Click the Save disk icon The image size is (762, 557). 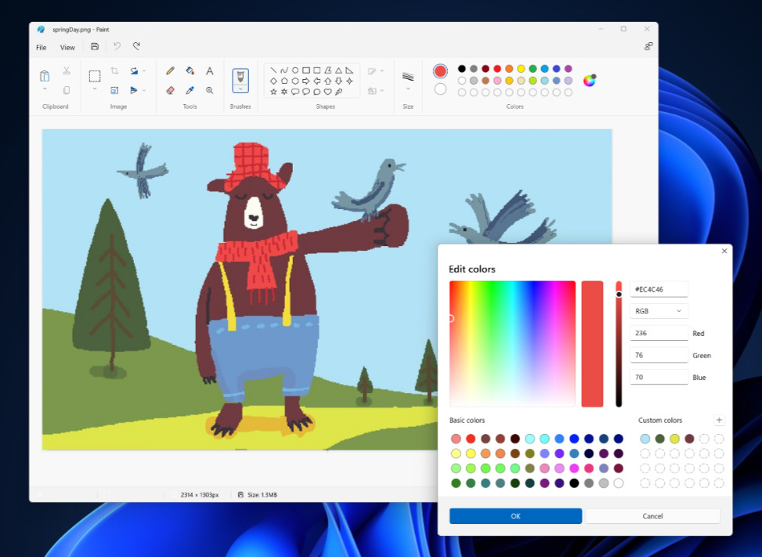[x=95, y=47]
